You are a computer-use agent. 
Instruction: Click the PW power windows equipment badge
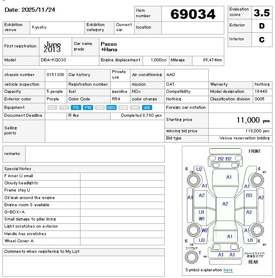pyautogui.click(x=88, y=108)
